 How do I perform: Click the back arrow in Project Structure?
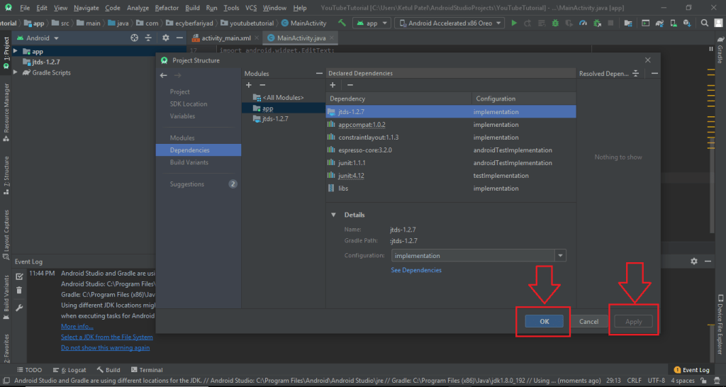click(x=163, y=75)
